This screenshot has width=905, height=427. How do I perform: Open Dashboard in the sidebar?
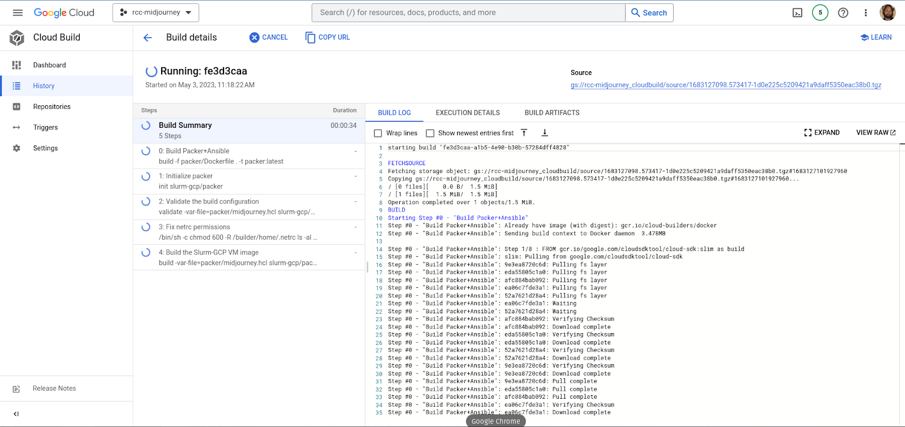(x=66, y=65)
